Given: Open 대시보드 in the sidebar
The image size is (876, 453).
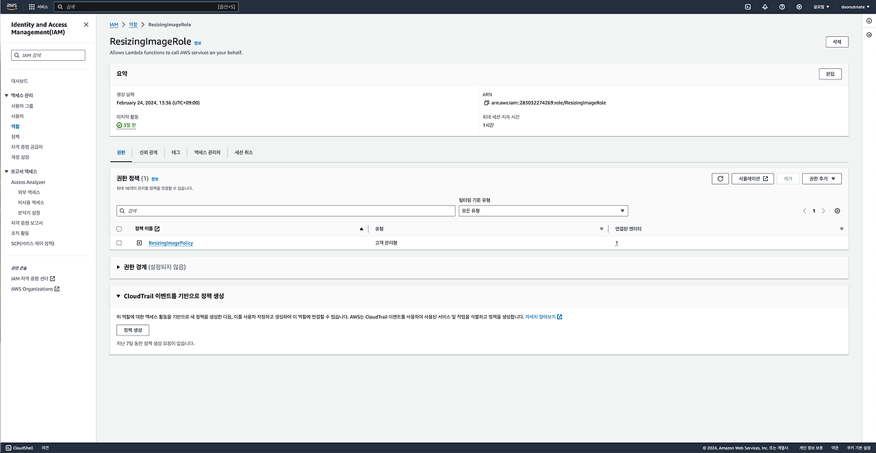Looking at the screenshot, I should 20,81.
